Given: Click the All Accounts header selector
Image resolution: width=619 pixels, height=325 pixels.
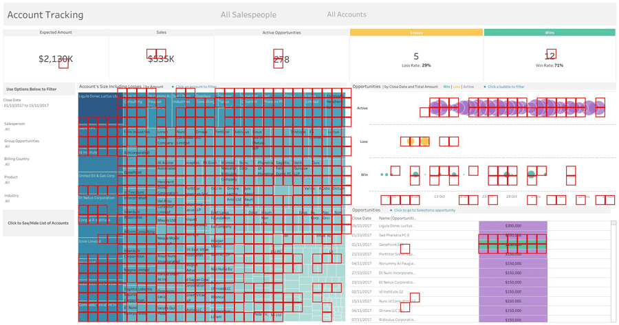Looking at the screenshot, I should click(x=347, y=14).
